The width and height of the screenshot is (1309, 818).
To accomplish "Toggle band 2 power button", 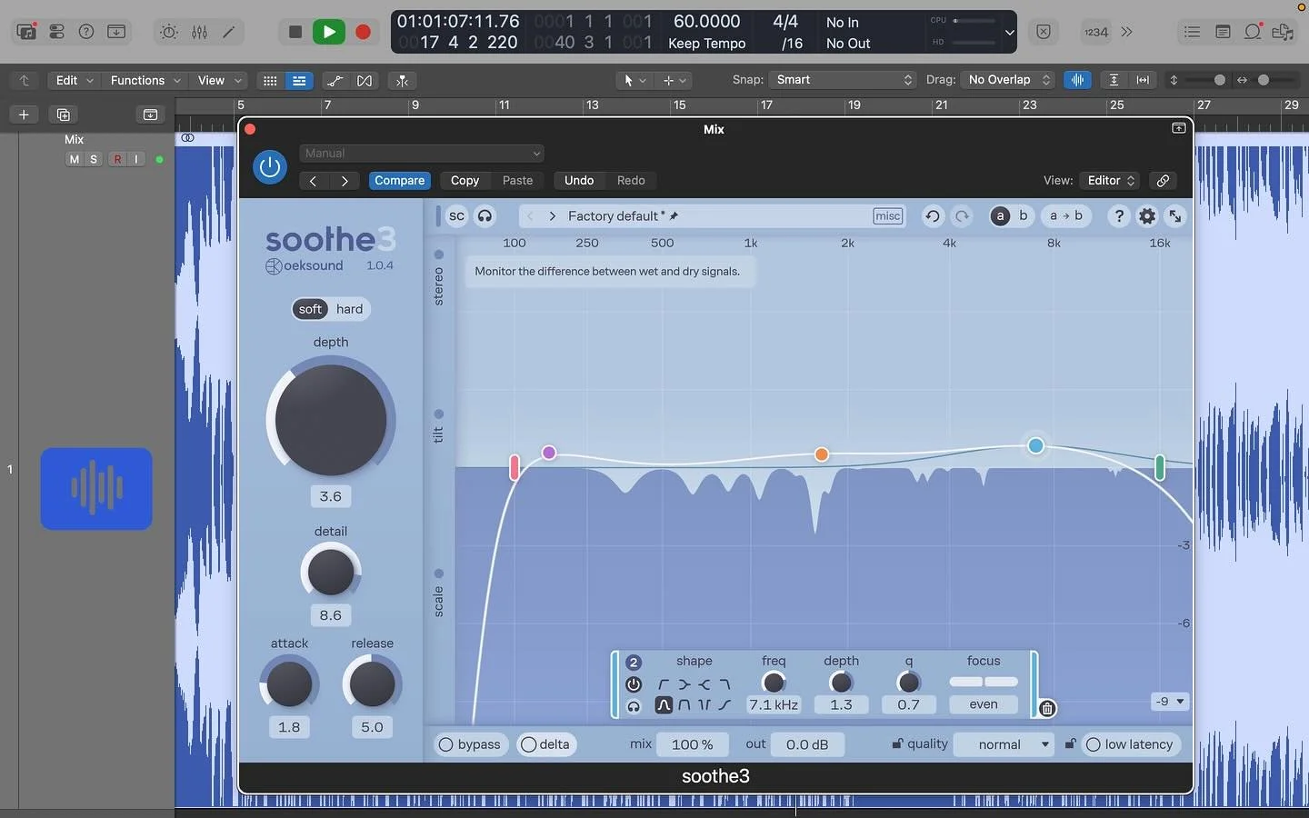I will [x=634, y=684].
